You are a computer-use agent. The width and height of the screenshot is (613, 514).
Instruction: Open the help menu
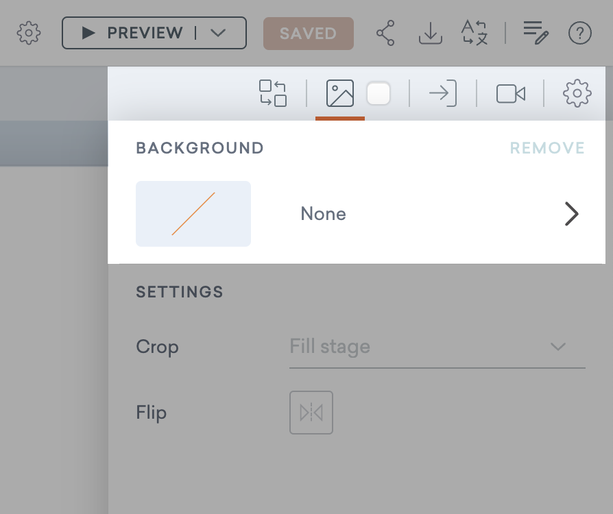579,33
